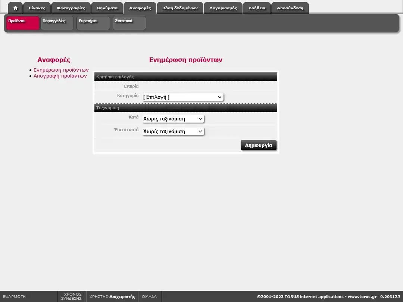
Task: Switch to the Ευρετήρια sub-menu
Action: tap(93, 23)
